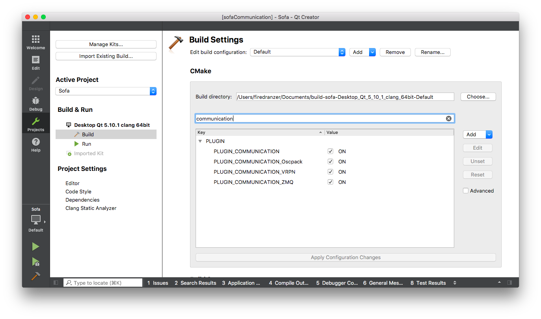This screenshot has width=541, height=319.
Task: Switch to Debug mode
Action: click(35, 104)
